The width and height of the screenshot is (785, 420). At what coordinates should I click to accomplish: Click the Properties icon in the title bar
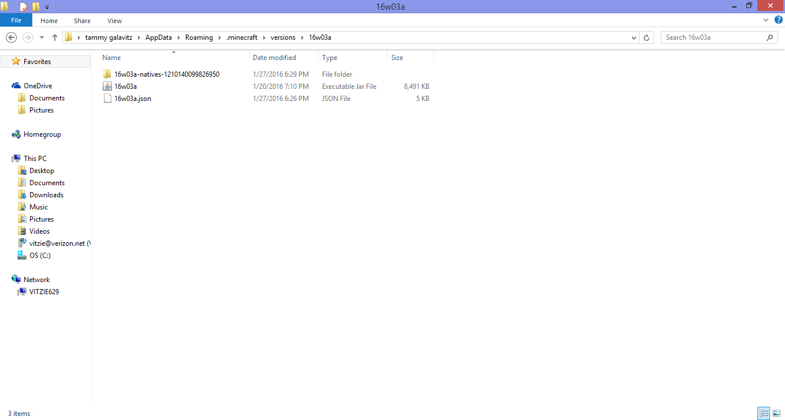click(23, 6)
